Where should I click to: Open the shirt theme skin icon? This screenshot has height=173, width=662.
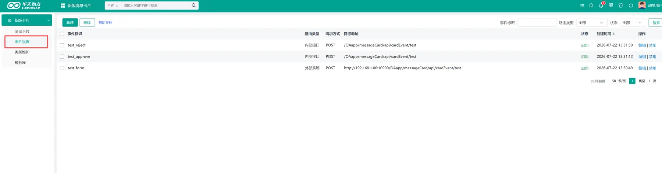click(621, 5)
